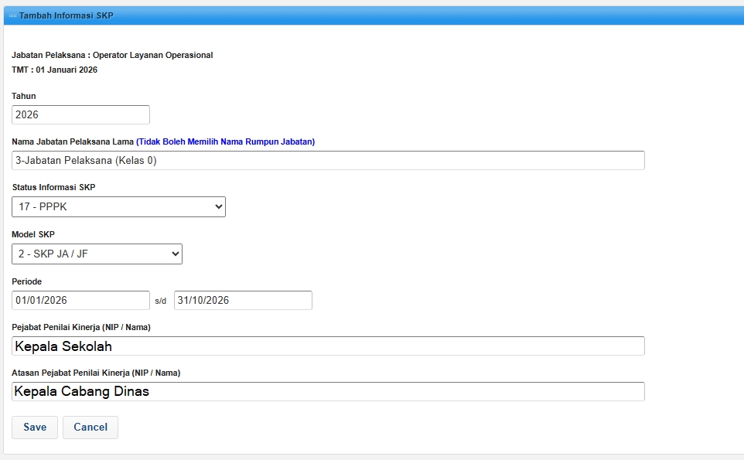744x460 pixels.
Task: Click the TMT 01 Januari 2026 text
Action: coord(54,70)
